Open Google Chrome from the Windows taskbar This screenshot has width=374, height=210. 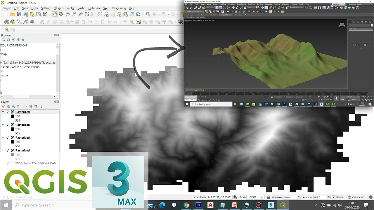[x=186, y=205]
